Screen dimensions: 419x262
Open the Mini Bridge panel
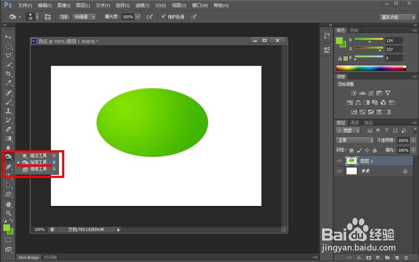click(x=28, y=257)
